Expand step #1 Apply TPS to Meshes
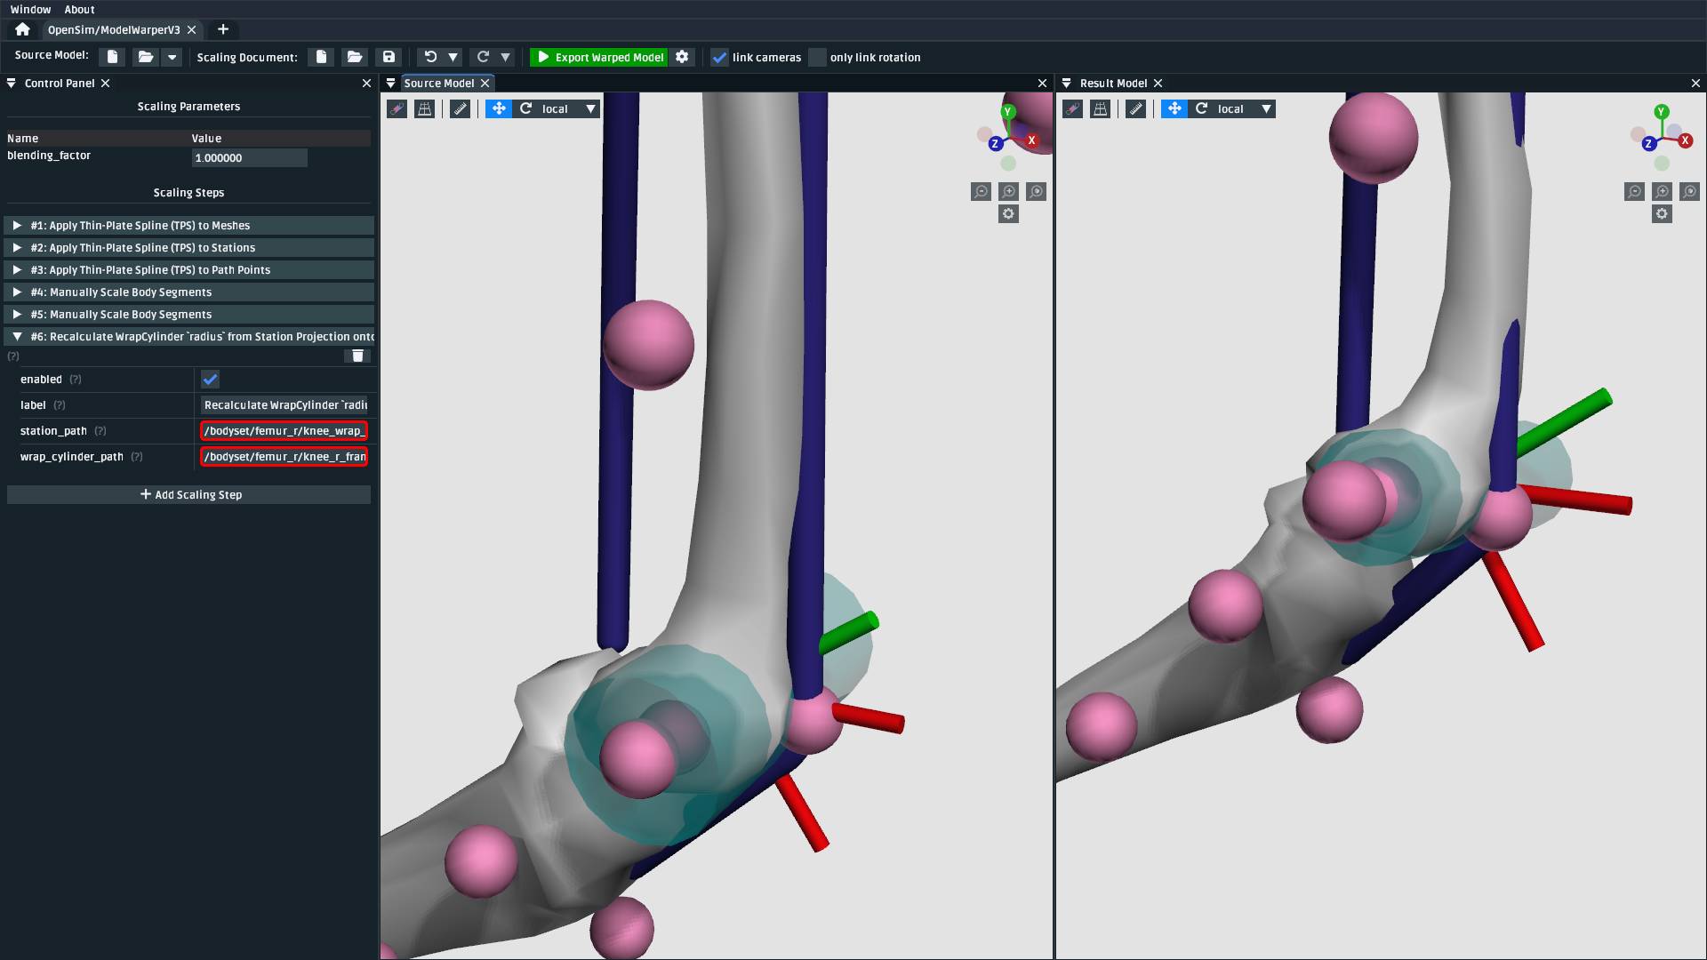 17,226
